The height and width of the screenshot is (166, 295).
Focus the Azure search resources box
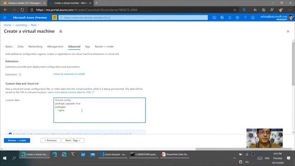133,18
